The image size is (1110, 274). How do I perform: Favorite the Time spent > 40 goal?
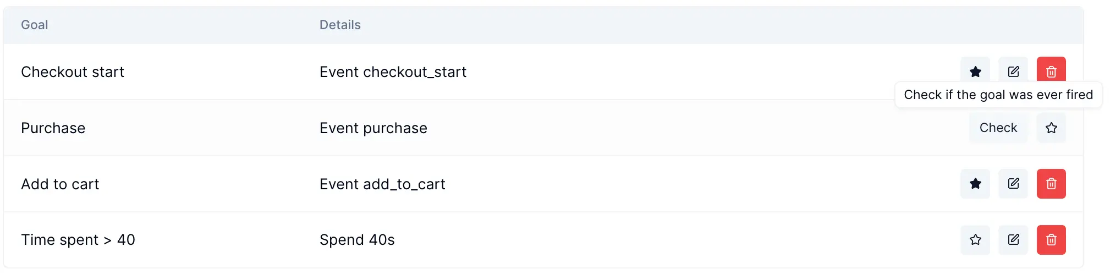[x=975, y=240]
